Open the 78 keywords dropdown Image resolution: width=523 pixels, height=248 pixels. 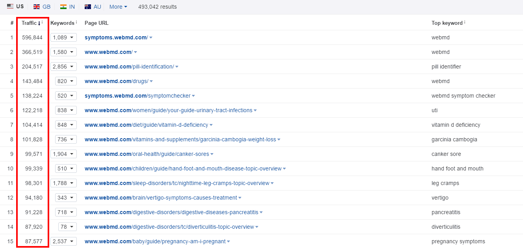coord(67,227)
